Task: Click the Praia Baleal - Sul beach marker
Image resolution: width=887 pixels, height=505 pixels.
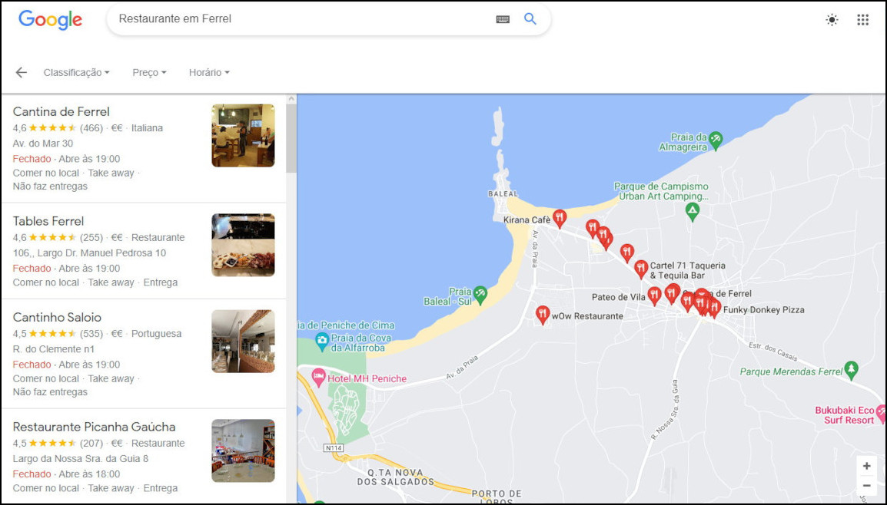Action: click(480, 294)
